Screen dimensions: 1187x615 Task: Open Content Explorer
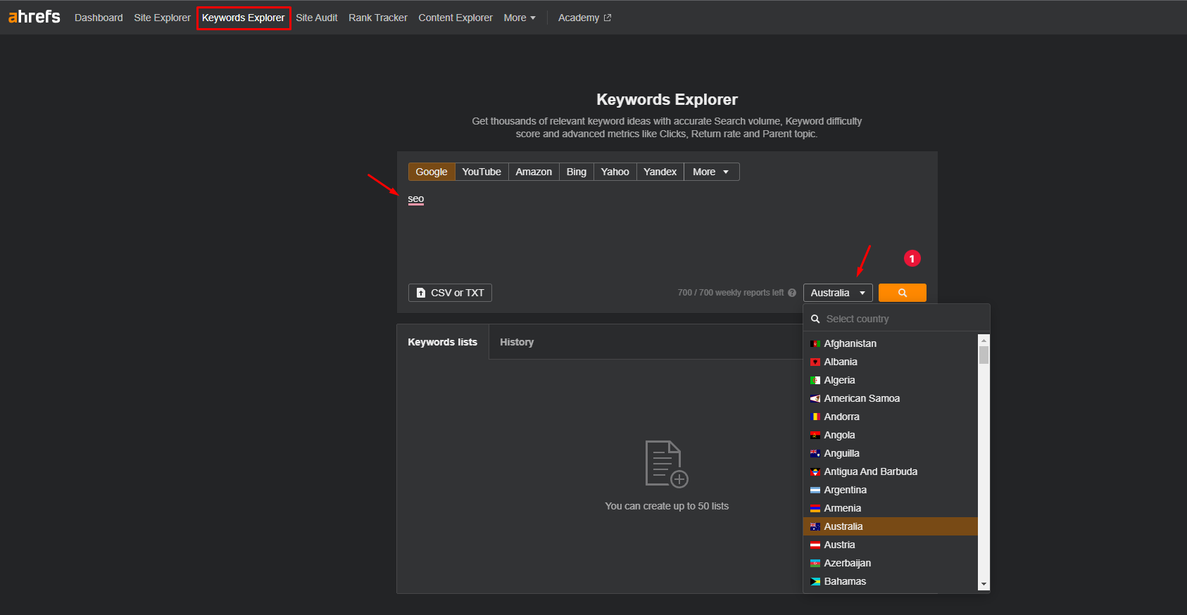(x=456, y=18)
